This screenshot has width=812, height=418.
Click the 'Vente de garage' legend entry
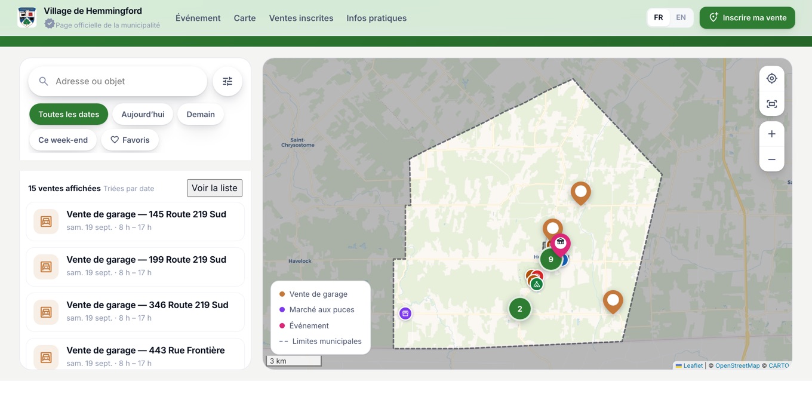(313, 294)
